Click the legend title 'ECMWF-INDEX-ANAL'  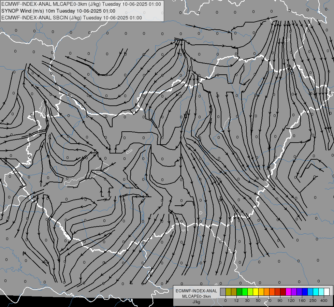coord(196,291)
